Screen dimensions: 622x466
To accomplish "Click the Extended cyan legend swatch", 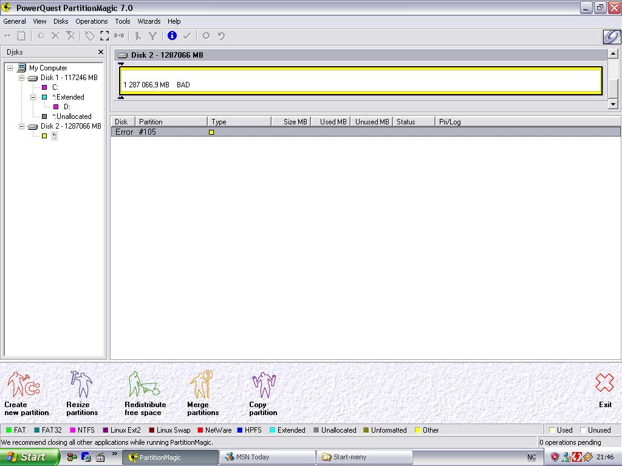I will click(273, 430).
